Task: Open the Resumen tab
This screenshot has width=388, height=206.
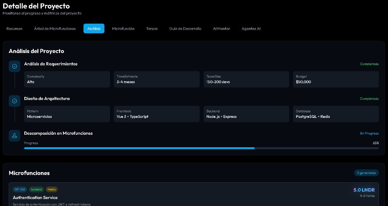Action: [x=14, y=28]
